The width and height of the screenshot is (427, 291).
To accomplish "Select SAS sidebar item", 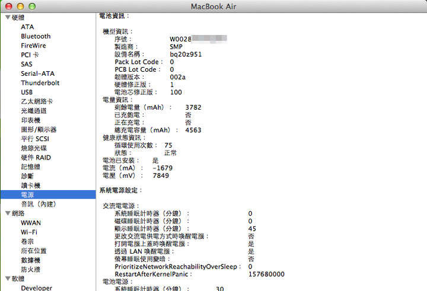I will [27, 64].
